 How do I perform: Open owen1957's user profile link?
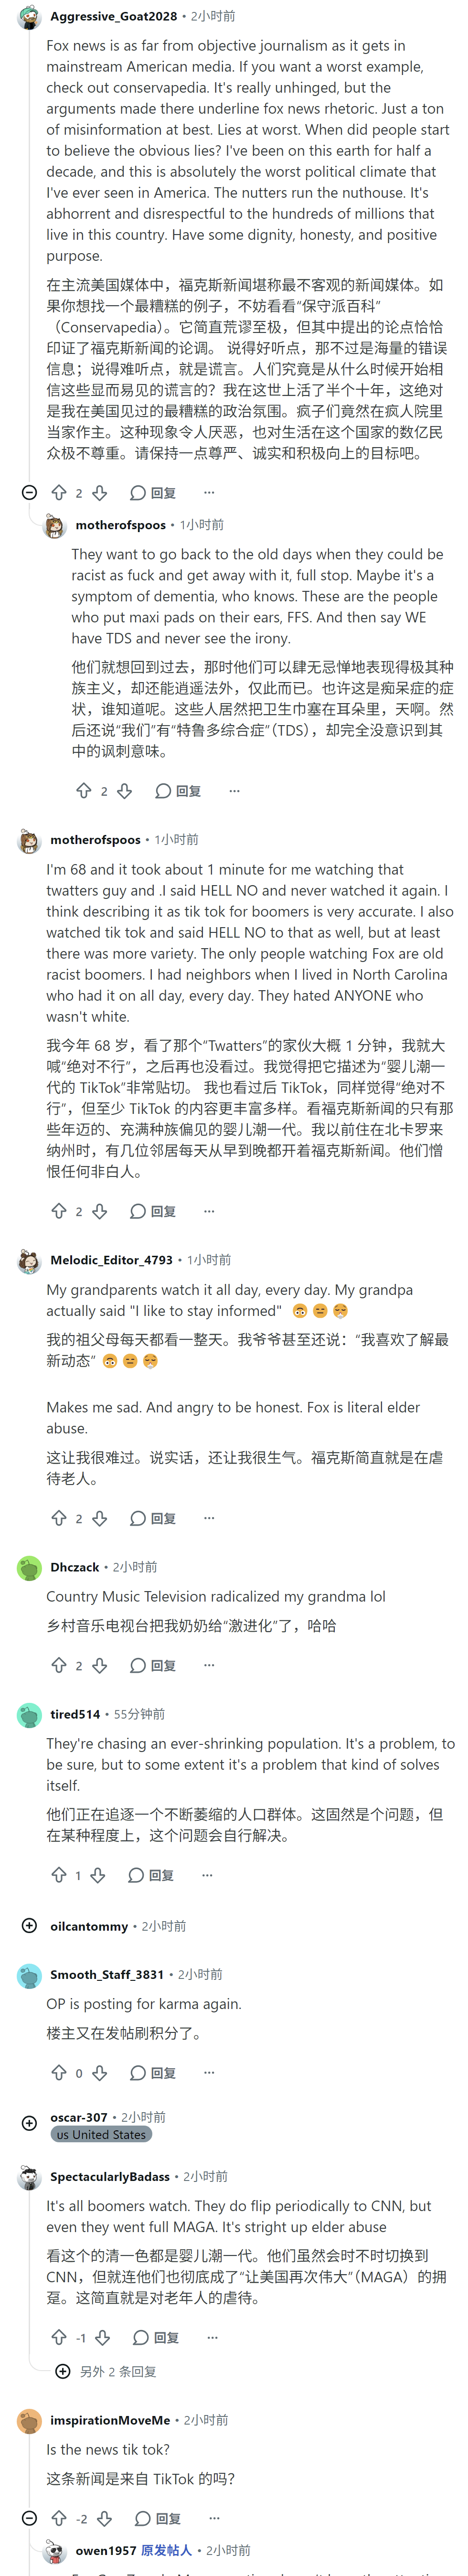[x=105, y=2550]
